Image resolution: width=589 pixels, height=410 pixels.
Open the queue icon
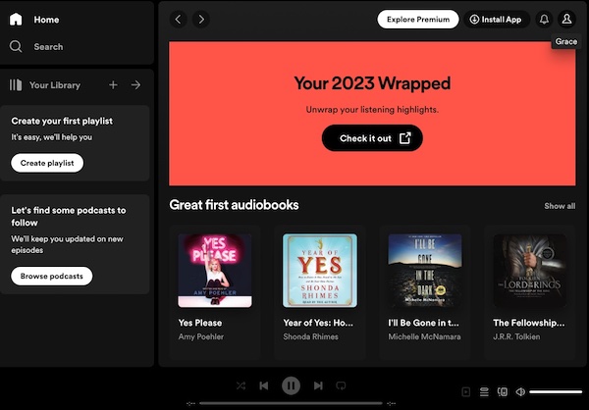point(484,392)
